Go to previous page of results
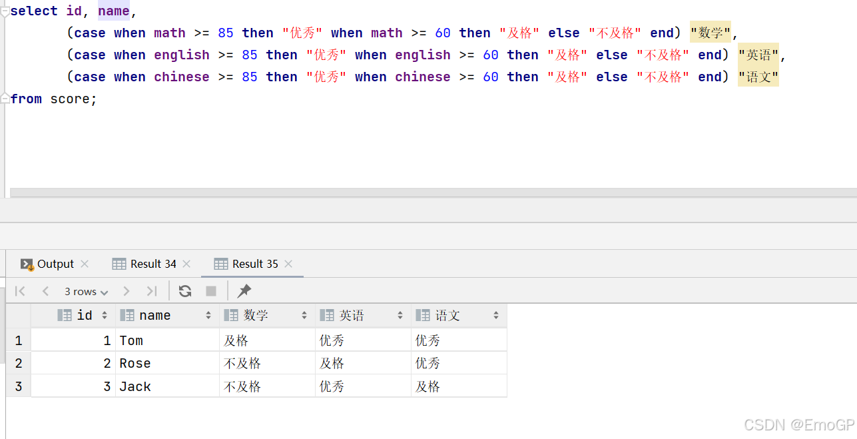 click(x=45, y=291)
